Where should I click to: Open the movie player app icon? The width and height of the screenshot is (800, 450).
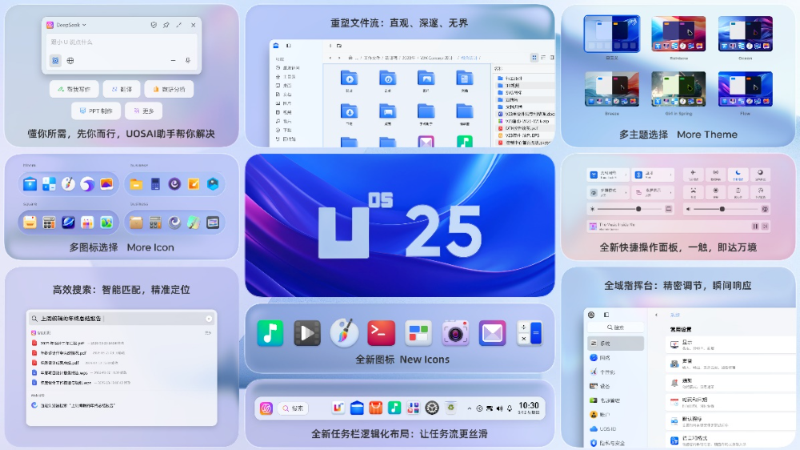[307, 332]
